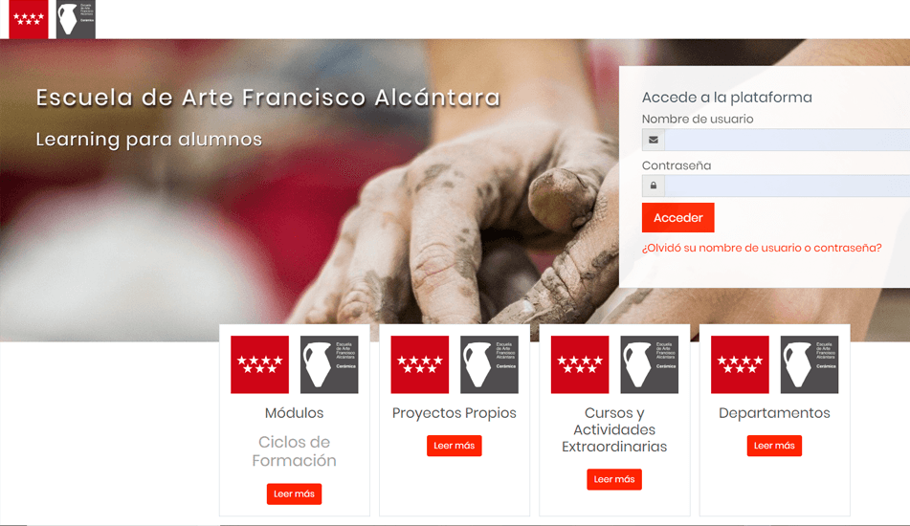Click Leer más under Departamentos
Screen dimensions: 910x526
coord(774,446)
